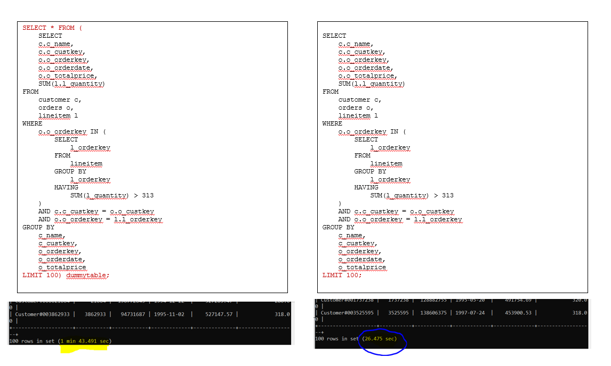
Task: Click the order date 1995-11-02
Action: pos(169,314)
